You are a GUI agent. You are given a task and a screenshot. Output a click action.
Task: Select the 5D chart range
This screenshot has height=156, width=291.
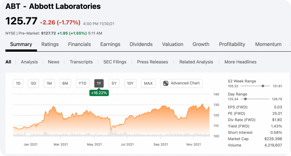click(33, 83)
